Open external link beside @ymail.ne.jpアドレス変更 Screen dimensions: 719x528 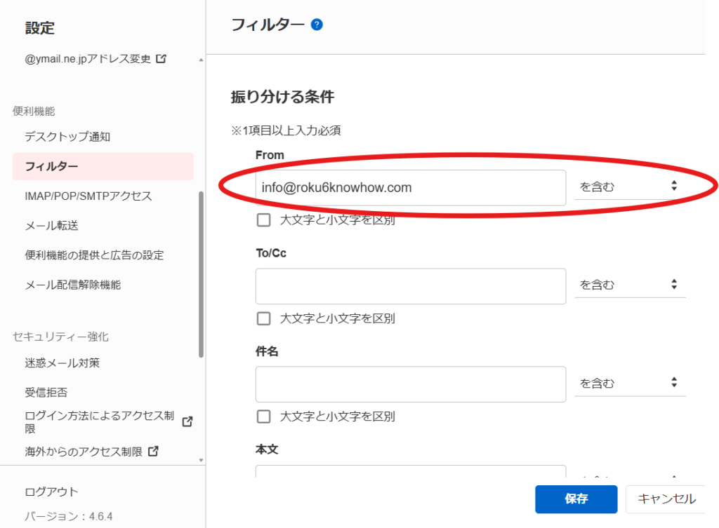point(162,59)
